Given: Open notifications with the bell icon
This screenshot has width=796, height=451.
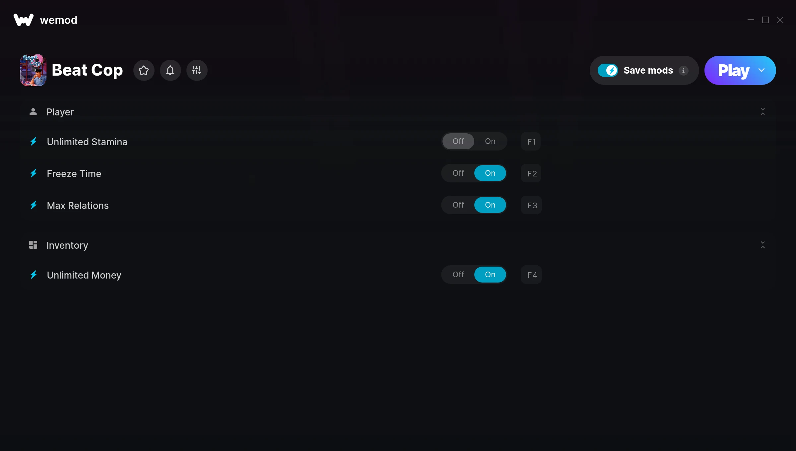Looking at the screenshot, I should click(170, 70).
